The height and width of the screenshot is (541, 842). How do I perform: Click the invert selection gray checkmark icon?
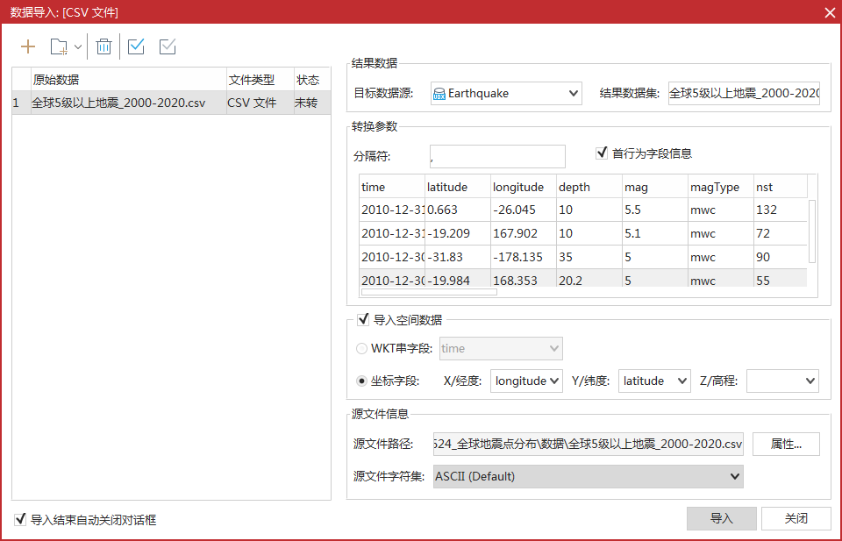168,46
